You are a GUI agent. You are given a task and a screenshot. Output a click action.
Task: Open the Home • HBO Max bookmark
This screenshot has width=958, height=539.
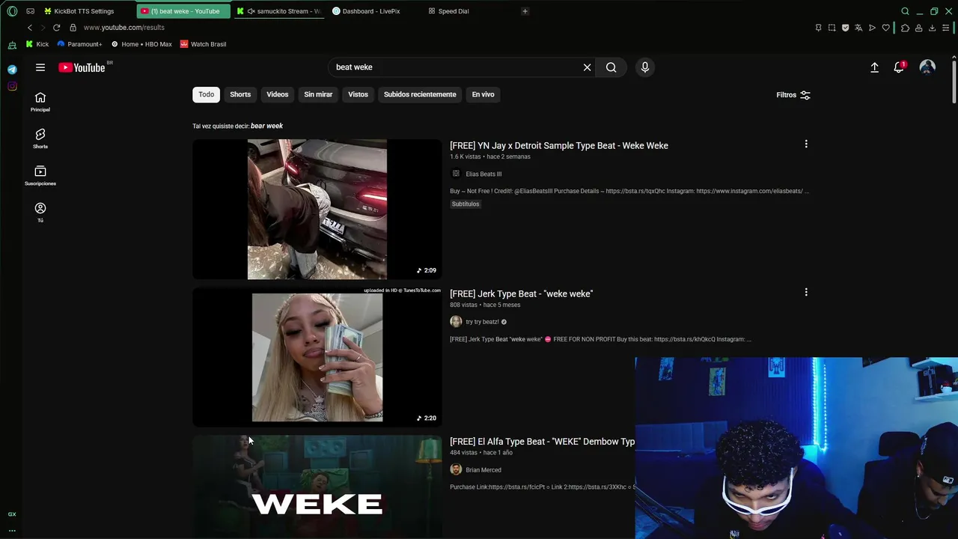point(141,44)
